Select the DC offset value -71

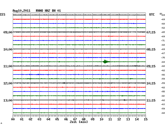[163, 41]
